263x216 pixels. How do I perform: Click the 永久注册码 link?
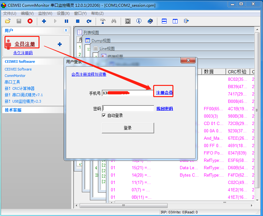click(23, 53)
